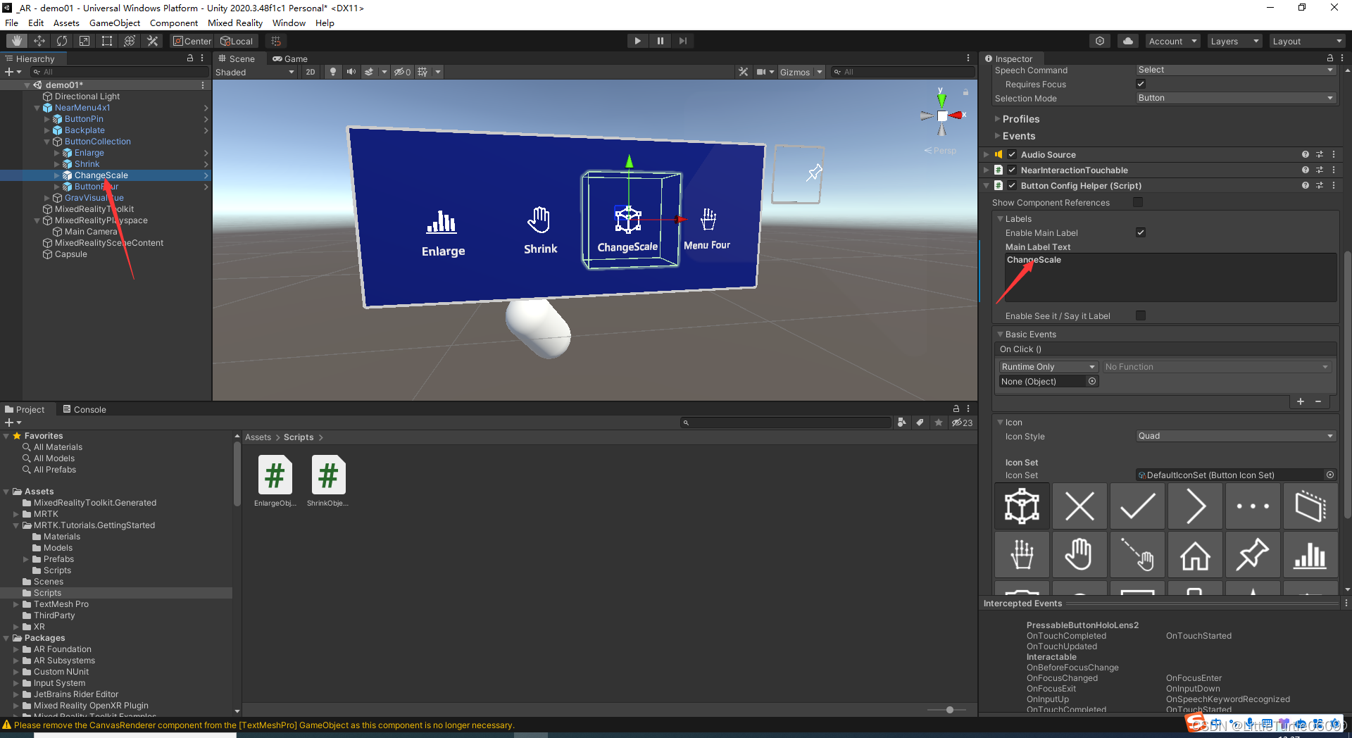This screenshot has width=1352, height=738.
Task: Open the Gizmos dropdown
Action: 801,72
